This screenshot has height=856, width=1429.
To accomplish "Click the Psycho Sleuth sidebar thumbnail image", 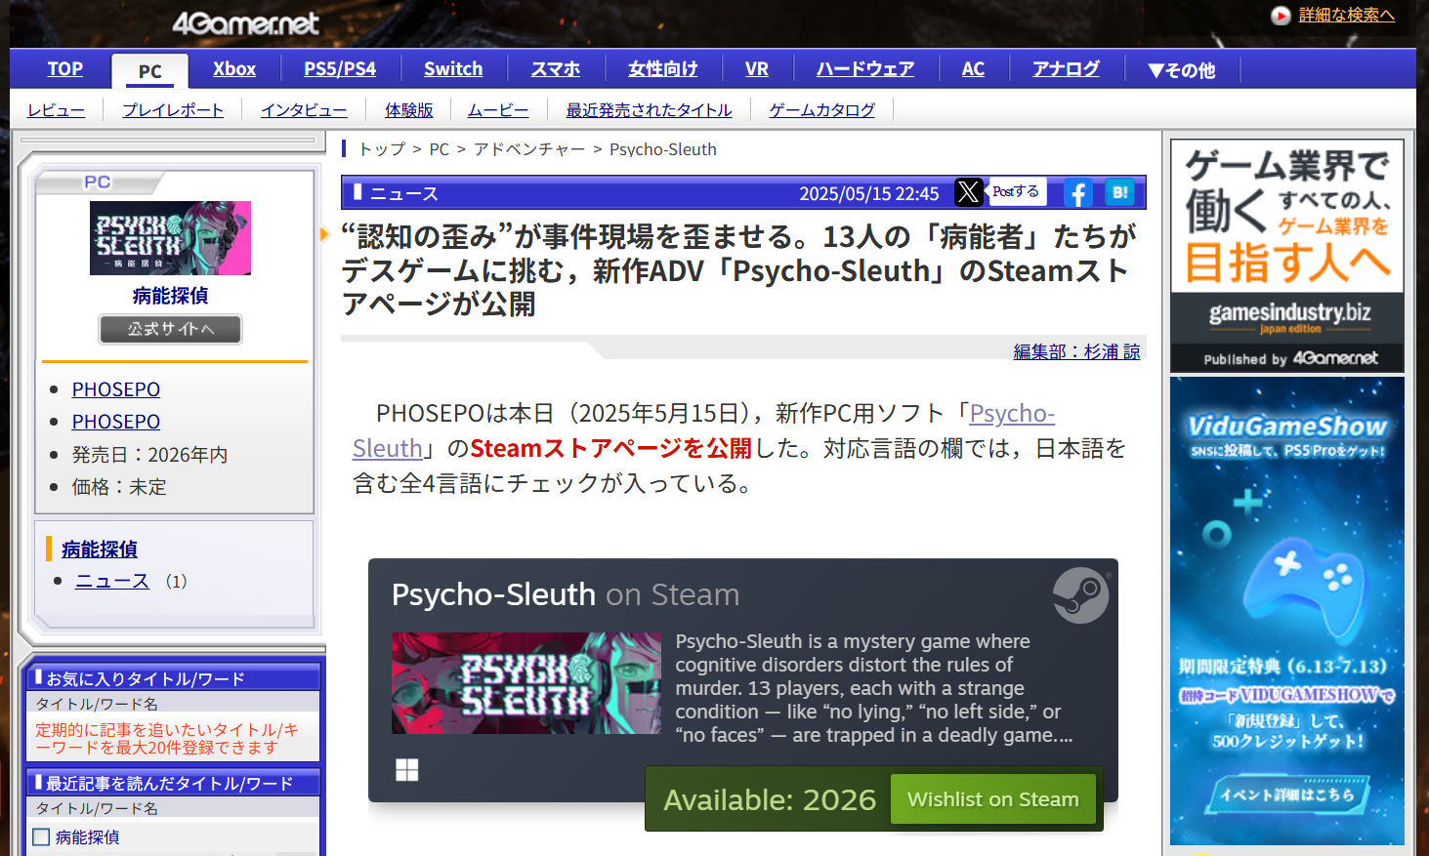I will [170, 238].
